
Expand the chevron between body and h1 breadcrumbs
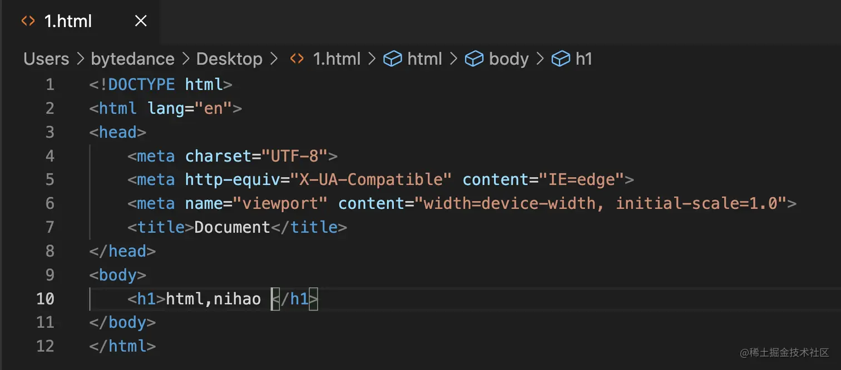[x=540, y=59]
